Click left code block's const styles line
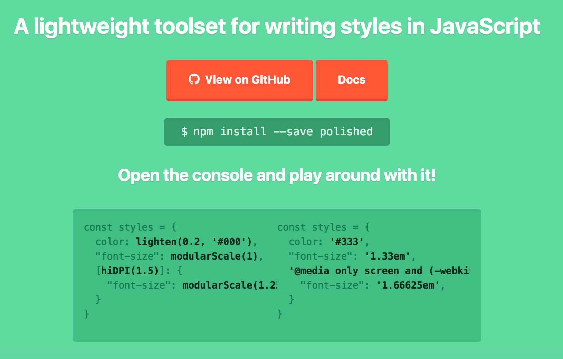This screenshot has height=359, width=563. coord(130,227)
